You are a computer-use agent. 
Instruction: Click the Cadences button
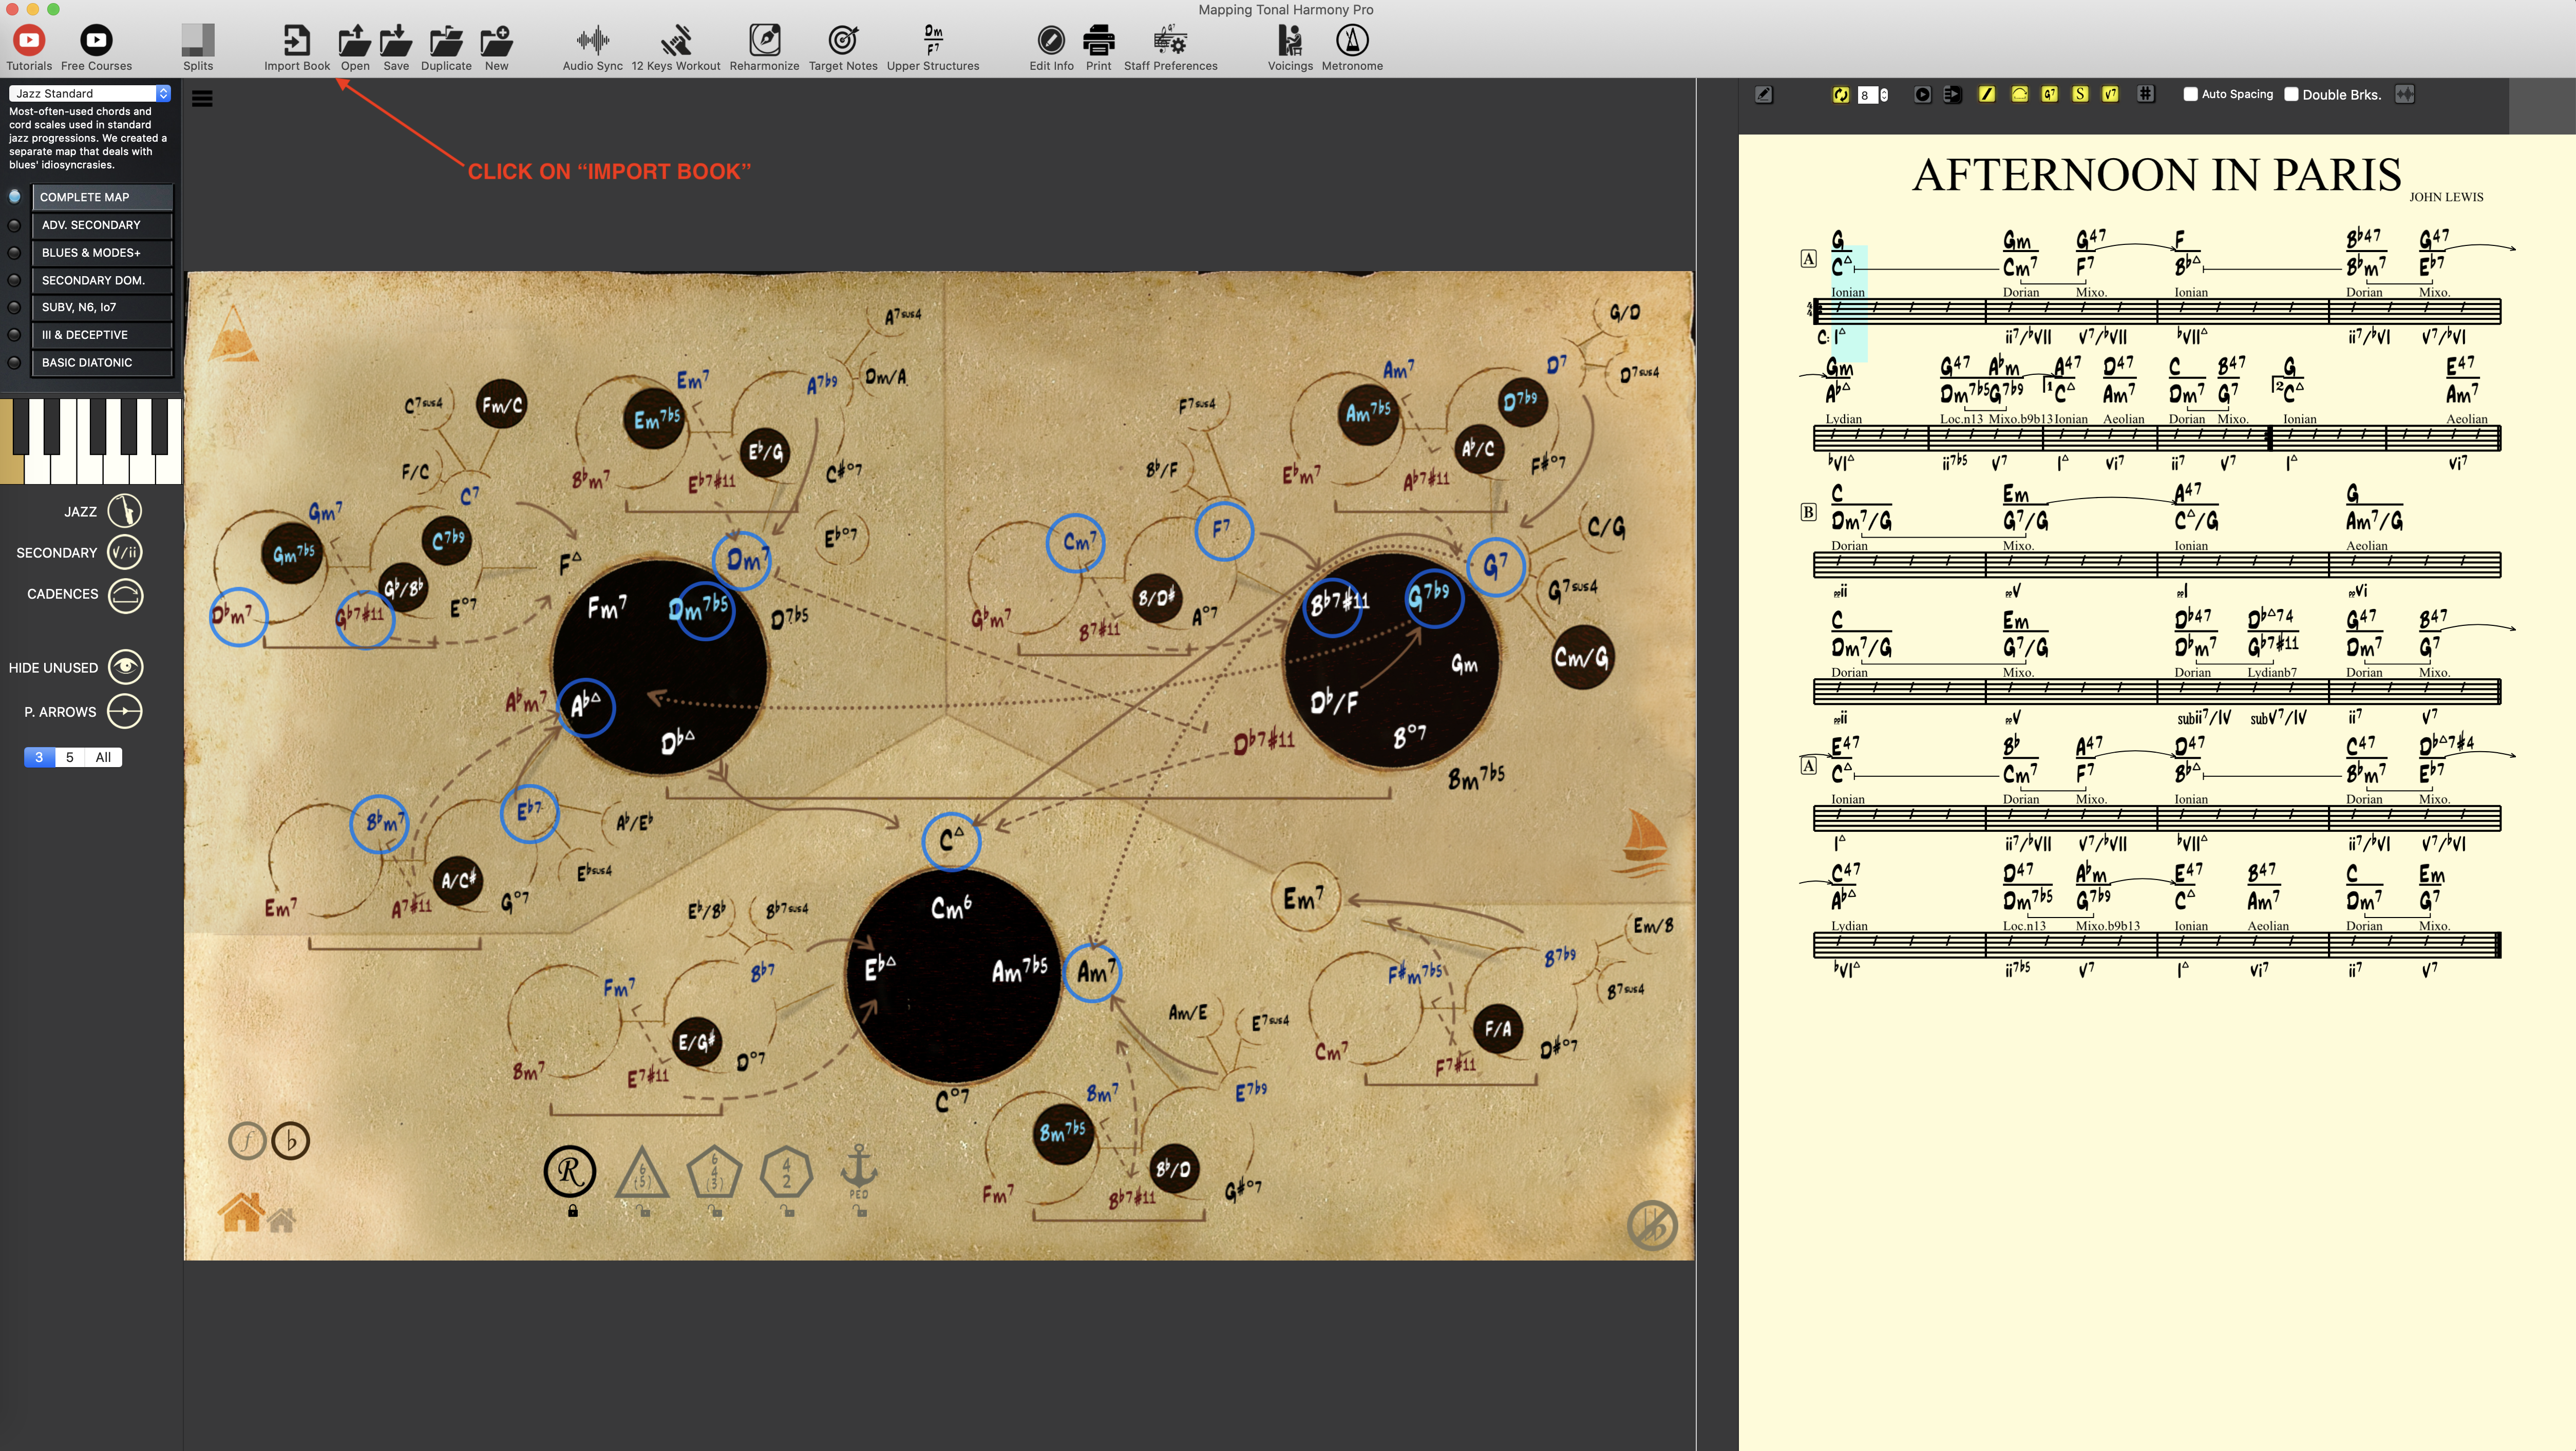click(x=126, y=595)
